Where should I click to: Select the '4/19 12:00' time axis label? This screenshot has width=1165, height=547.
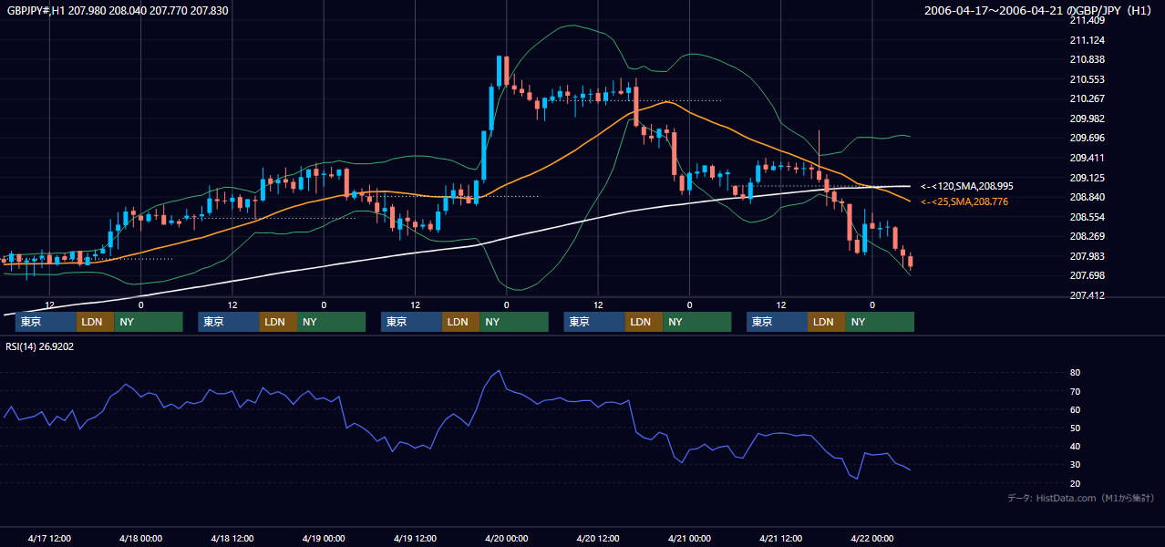415,538
